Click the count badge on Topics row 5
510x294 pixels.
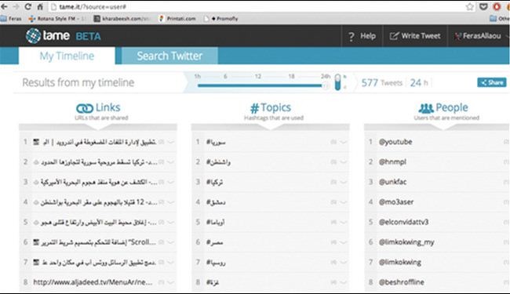tap(333, 222)
